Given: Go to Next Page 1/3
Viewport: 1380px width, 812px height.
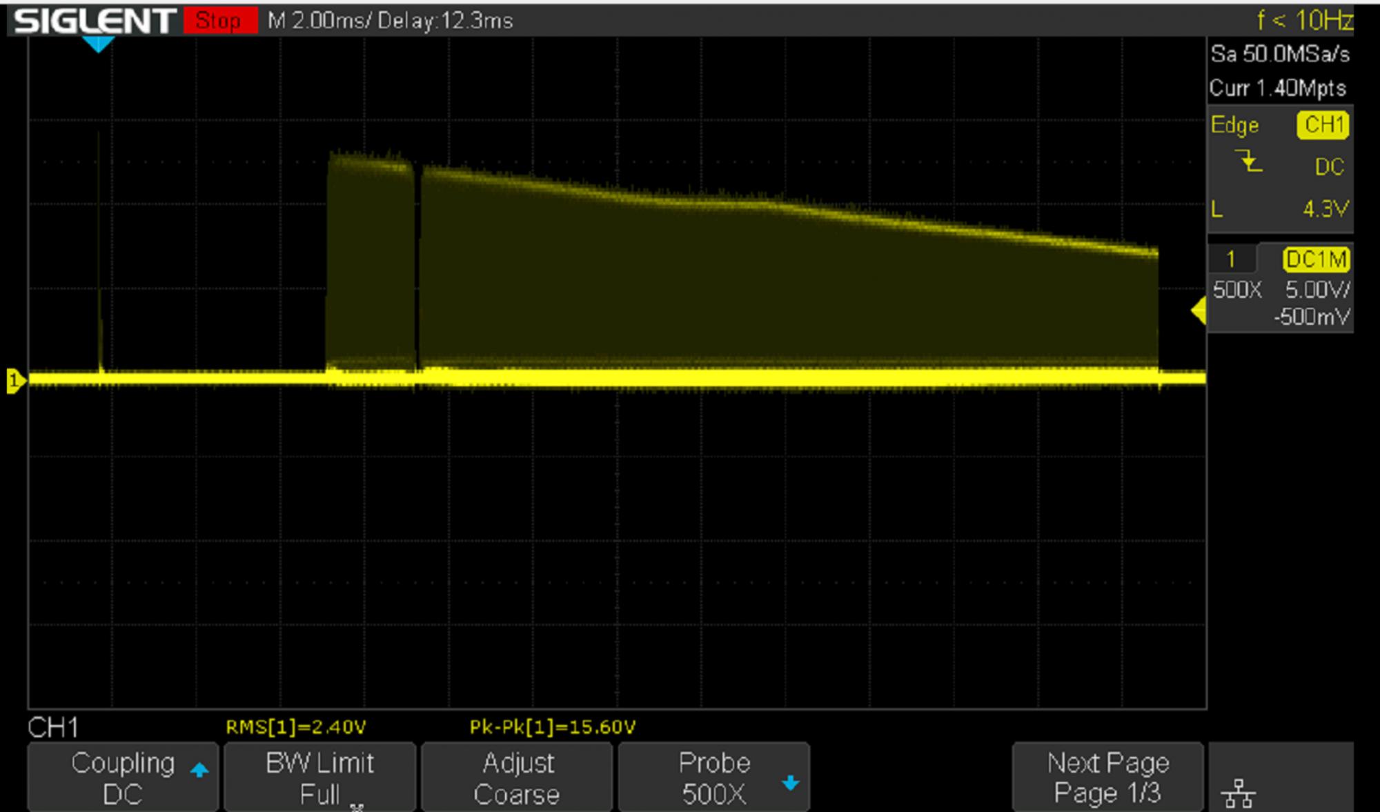Looking at the screenshot, I should point(1107,778).
